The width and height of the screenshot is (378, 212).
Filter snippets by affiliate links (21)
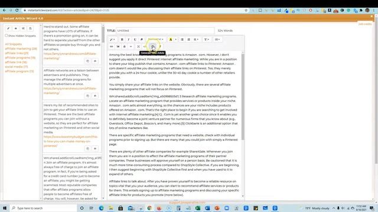17,53
